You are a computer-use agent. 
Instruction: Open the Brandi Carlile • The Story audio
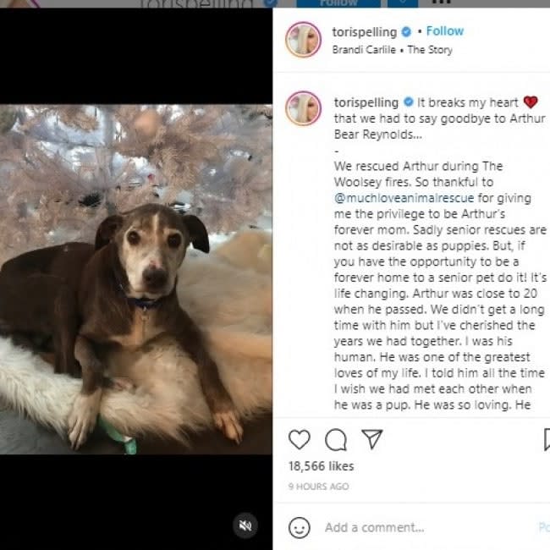[393, 50]
